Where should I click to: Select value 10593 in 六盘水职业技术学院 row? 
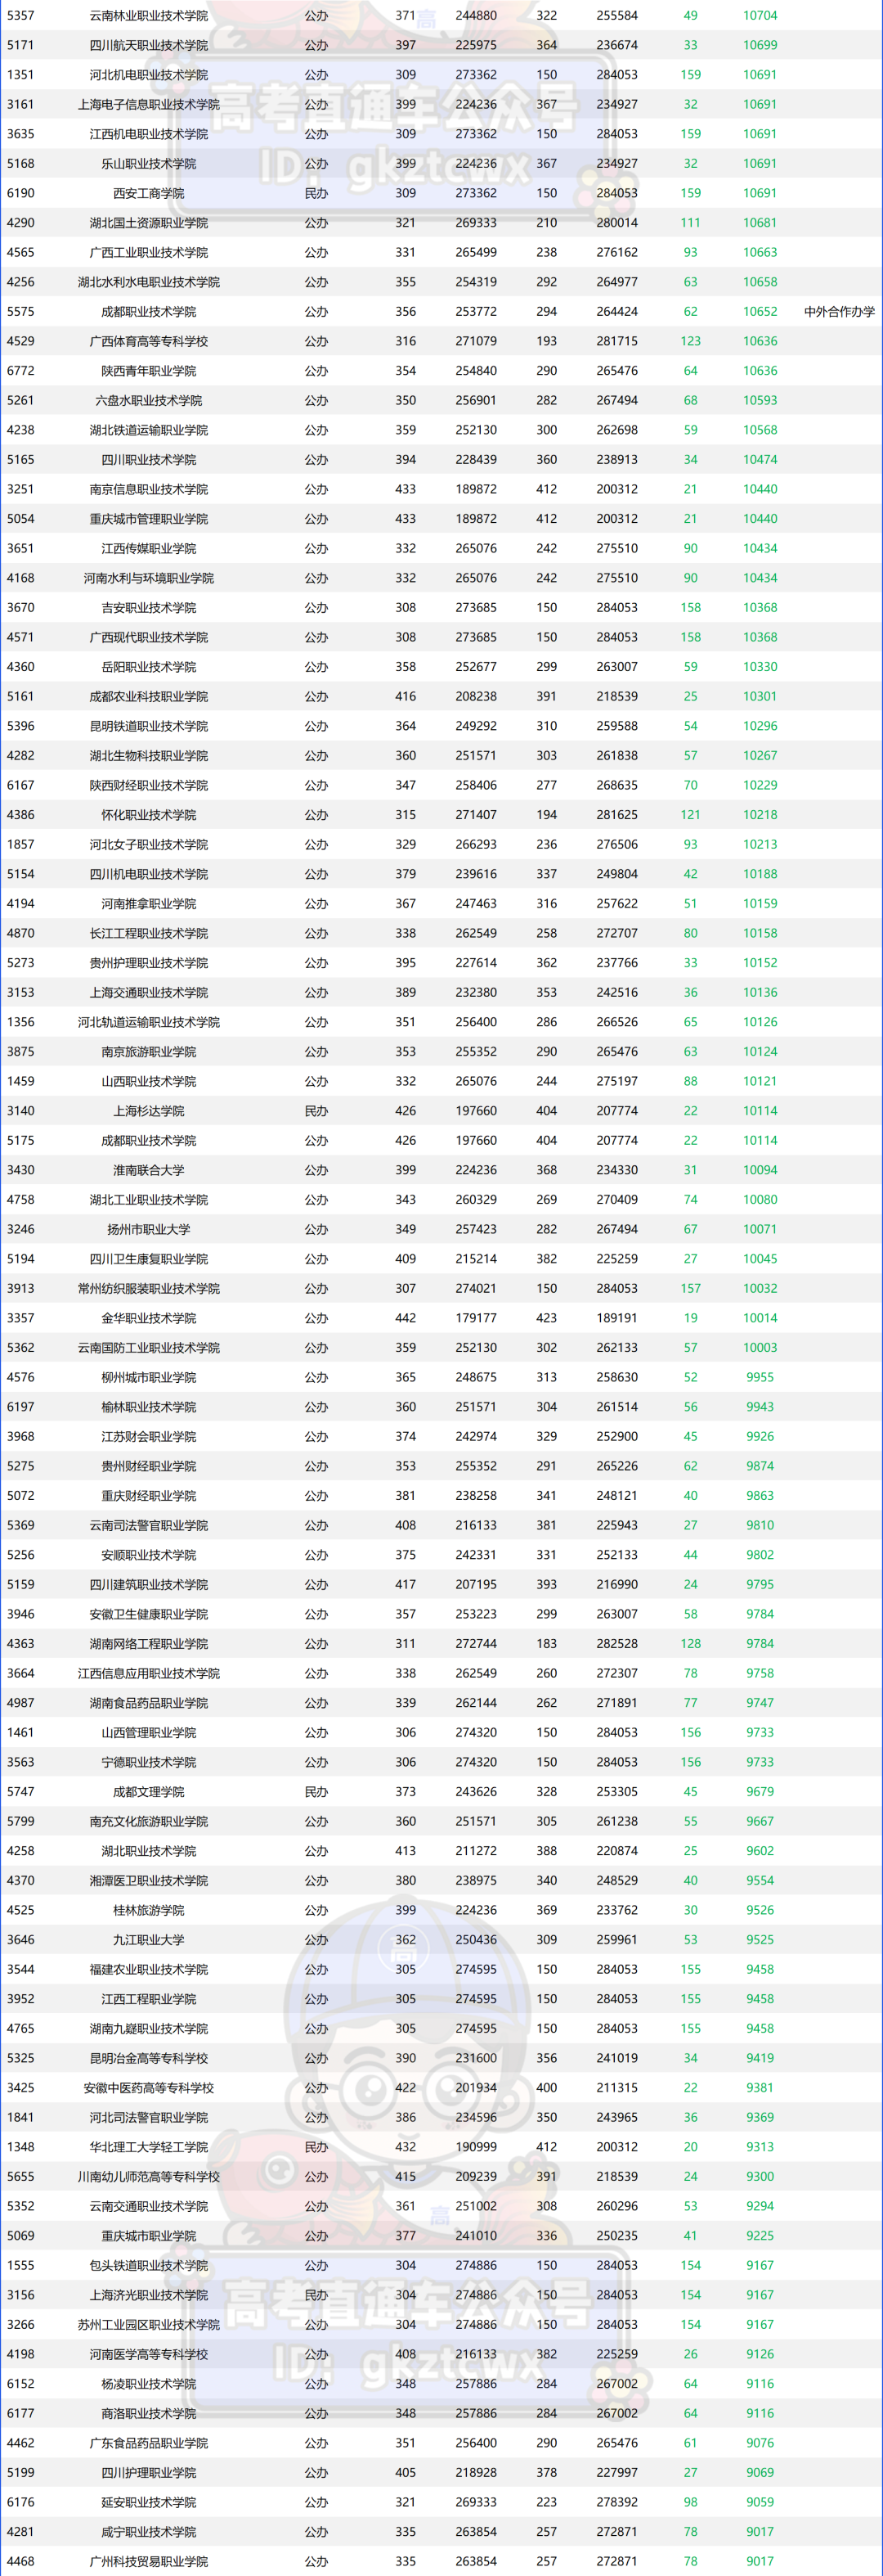760,400
